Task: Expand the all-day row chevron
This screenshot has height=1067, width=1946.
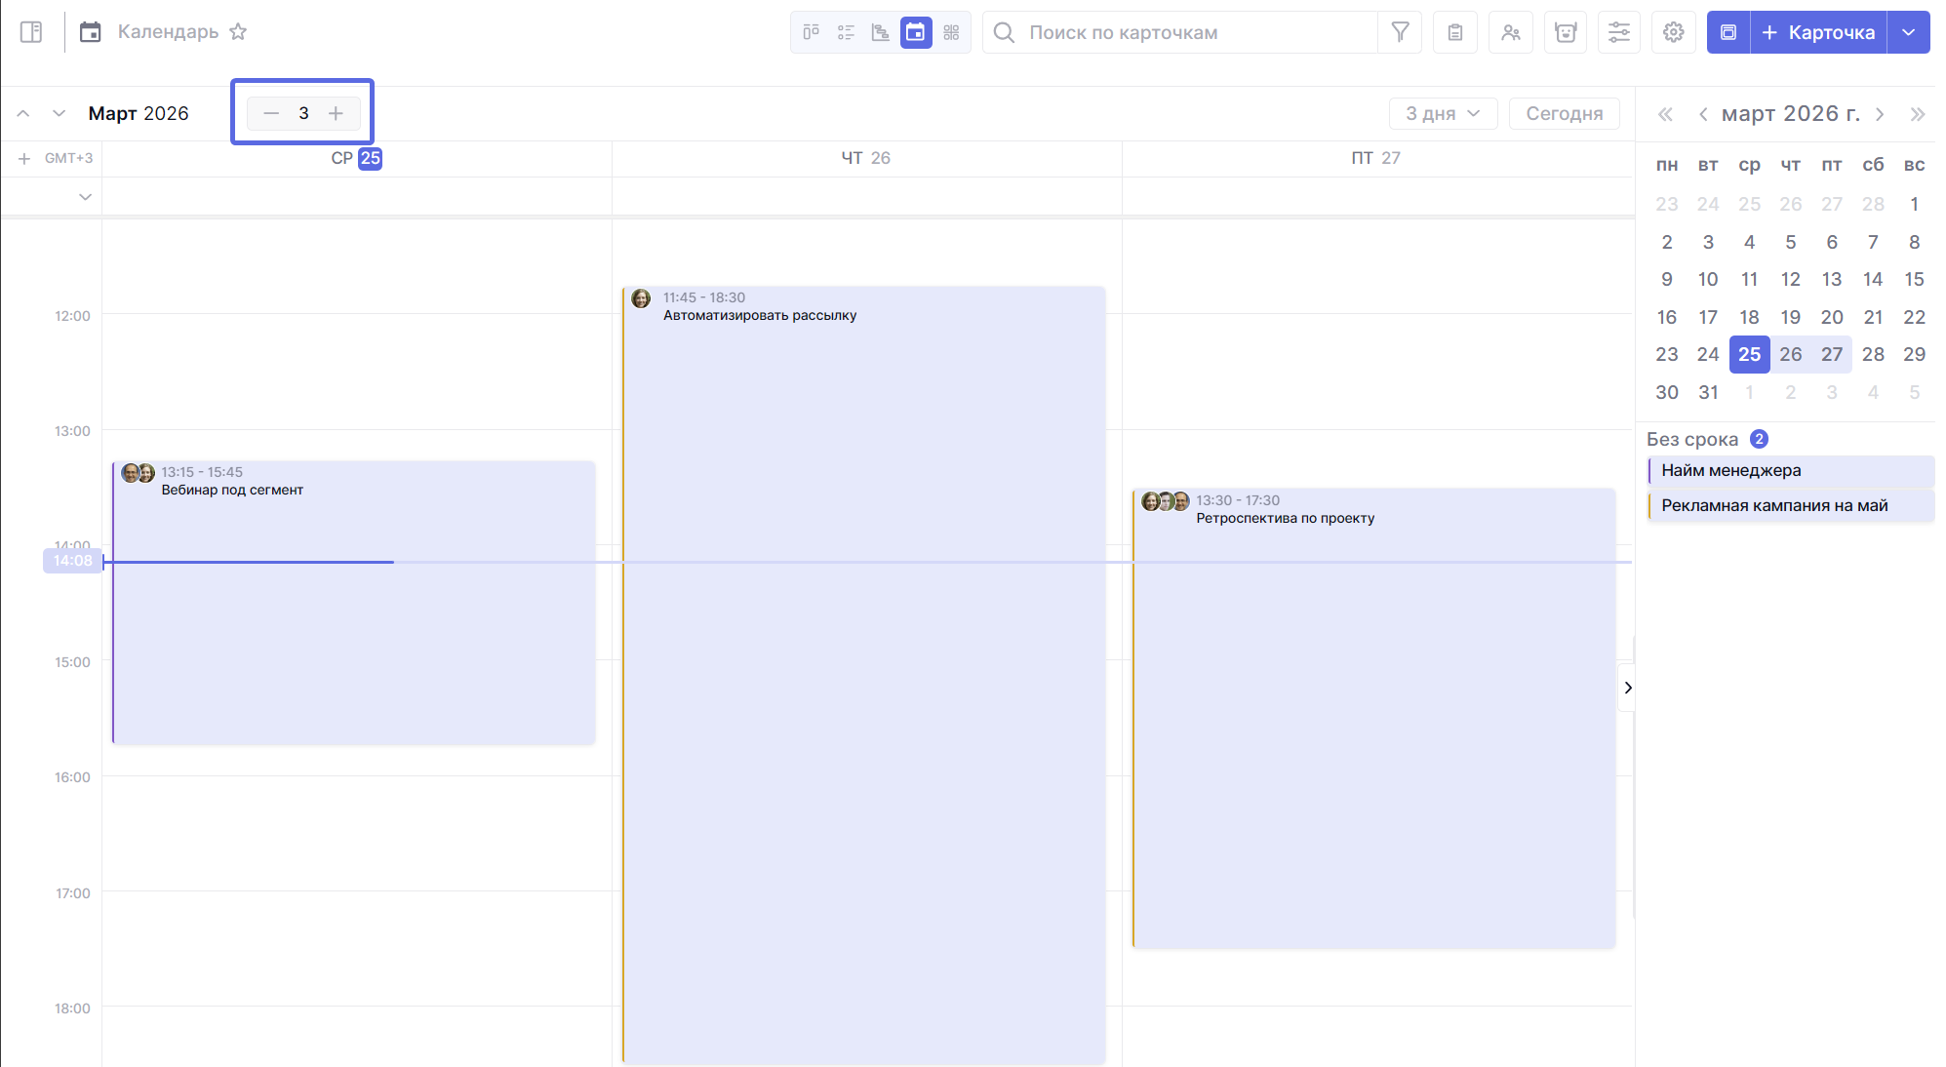Action: [85, 197]
